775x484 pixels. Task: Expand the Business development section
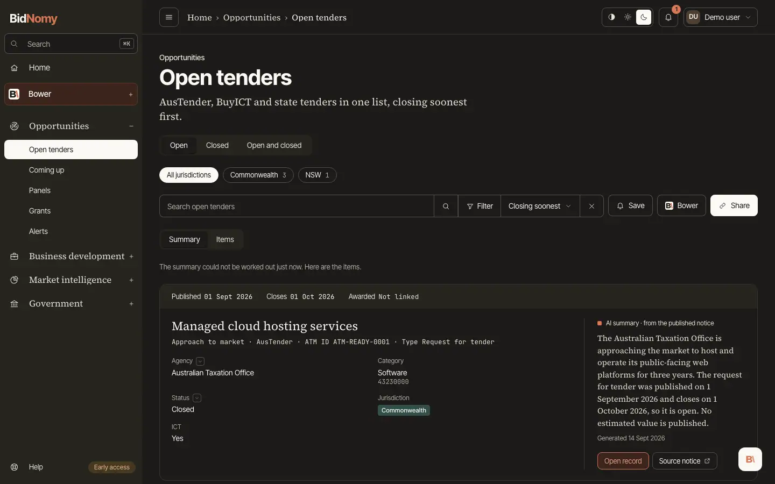coord(71,256)
